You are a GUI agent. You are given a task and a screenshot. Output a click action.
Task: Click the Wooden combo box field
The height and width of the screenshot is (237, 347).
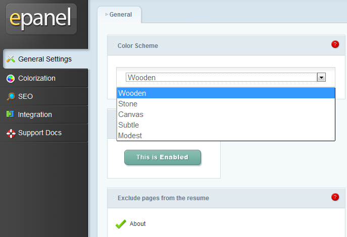click(x=225, y=77)
